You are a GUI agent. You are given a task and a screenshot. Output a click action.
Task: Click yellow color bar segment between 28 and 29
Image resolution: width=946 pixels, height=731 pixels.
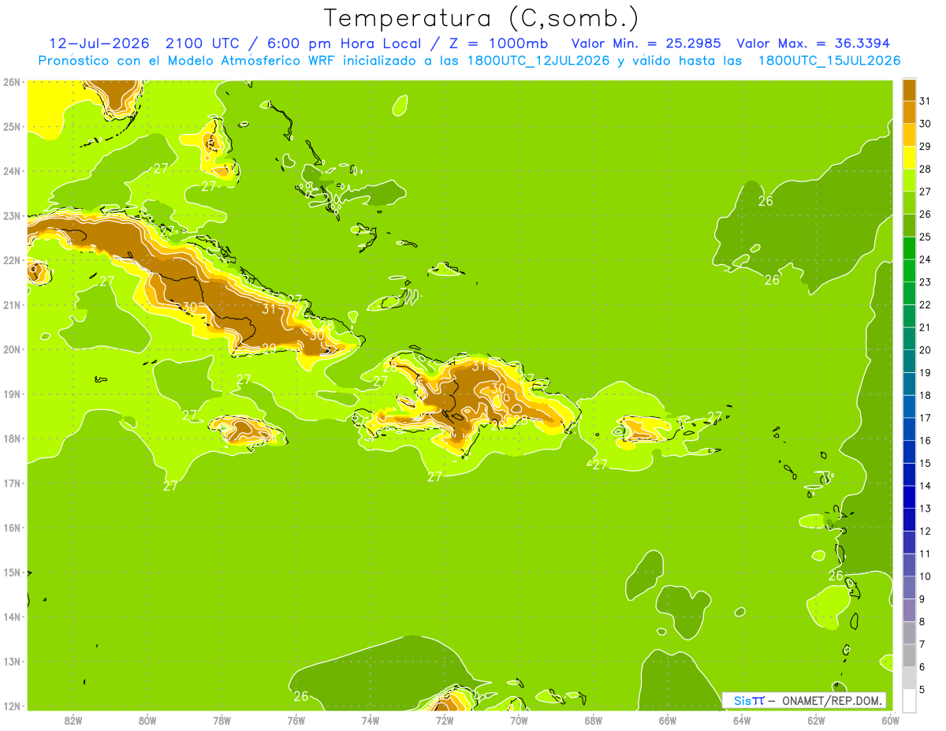pyautogui.click(x=909, y=158)
